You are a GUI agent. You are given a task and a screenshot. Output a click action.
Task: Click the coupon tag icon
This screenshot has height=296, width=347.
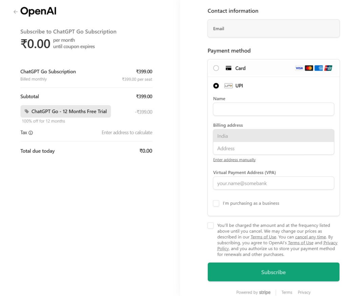point(27,111)
